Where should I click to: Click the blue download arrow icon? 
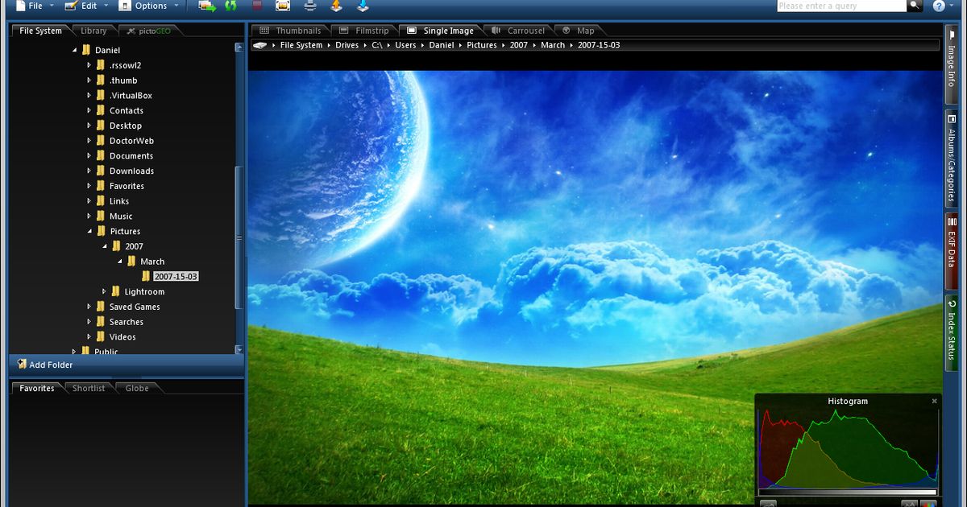coord(363,6)
